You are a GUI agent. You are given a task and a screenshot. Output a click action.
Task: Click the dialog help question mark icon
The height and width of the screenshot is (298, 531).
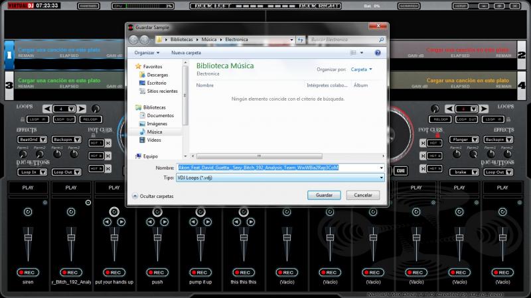[x=378, y=53]
